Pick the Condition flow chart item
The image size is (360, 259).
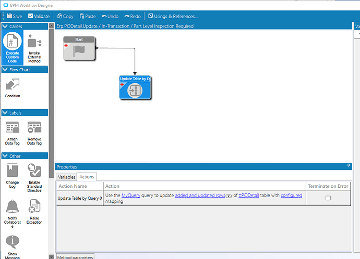[x=13, y=88]
